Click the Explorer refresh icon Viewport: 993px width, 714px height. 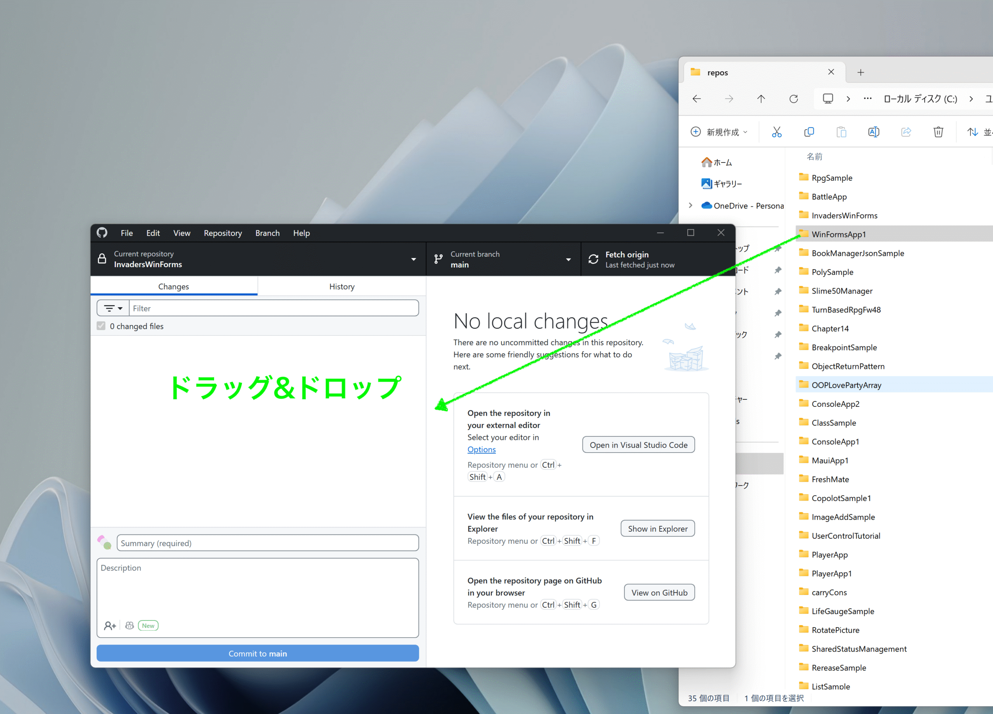coord(793,99)
